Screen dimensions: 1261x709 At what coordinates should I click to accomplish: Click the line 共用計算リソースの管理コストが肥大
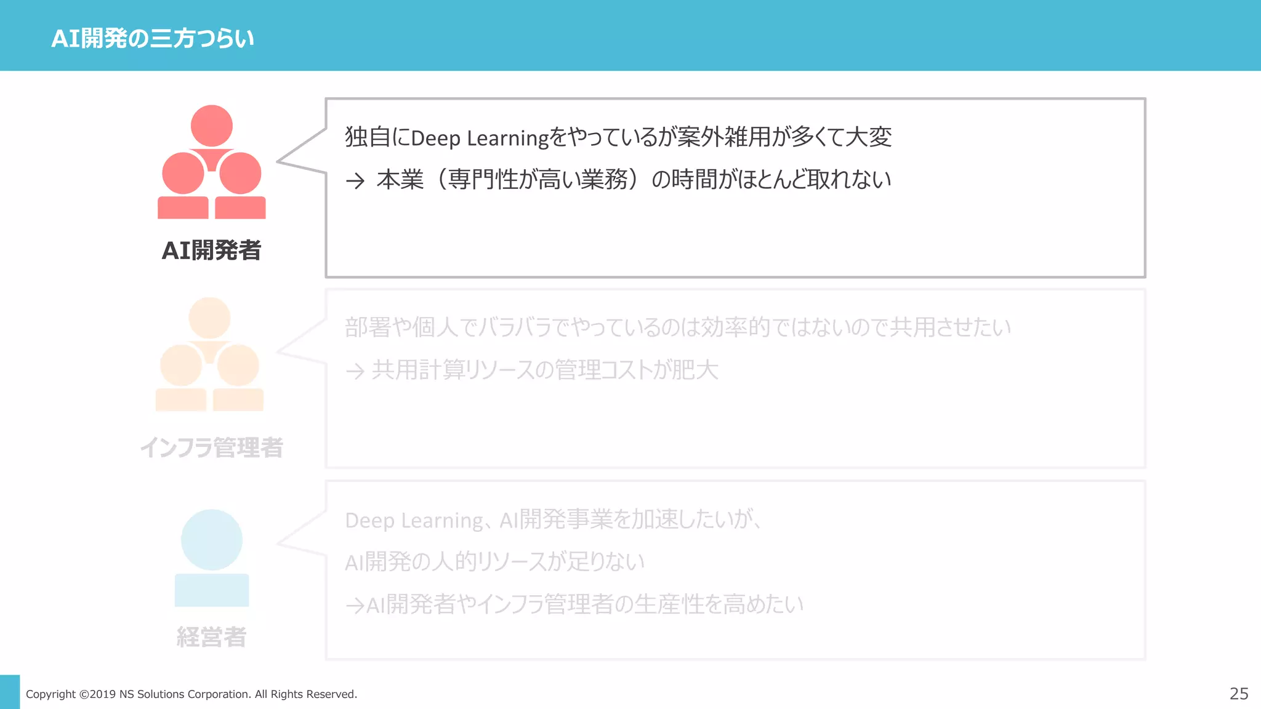tap(545, 370)
